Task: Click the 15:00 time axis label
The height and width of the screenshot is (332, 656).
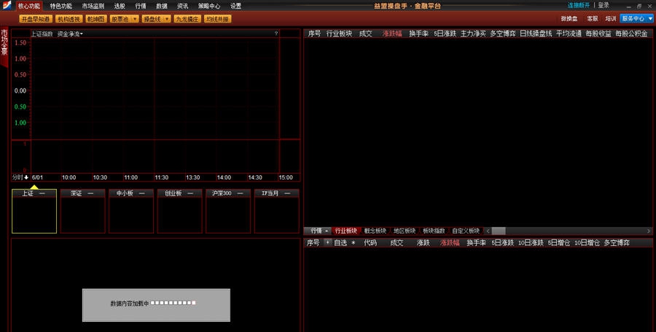Action: (286, 177)
